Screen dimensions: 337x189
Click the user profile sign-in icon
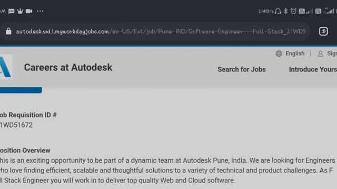point(320,54)
